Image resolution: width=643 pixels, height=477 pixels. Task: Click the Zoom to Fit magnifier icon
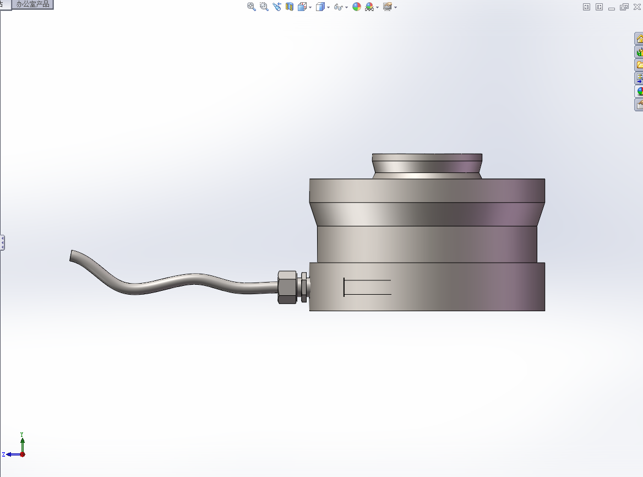pos(252,7)
